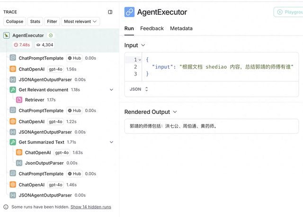
Task: Click the last JSONAgentOutputParser icon
Action: pyautogui.click(x=13, y=195)
